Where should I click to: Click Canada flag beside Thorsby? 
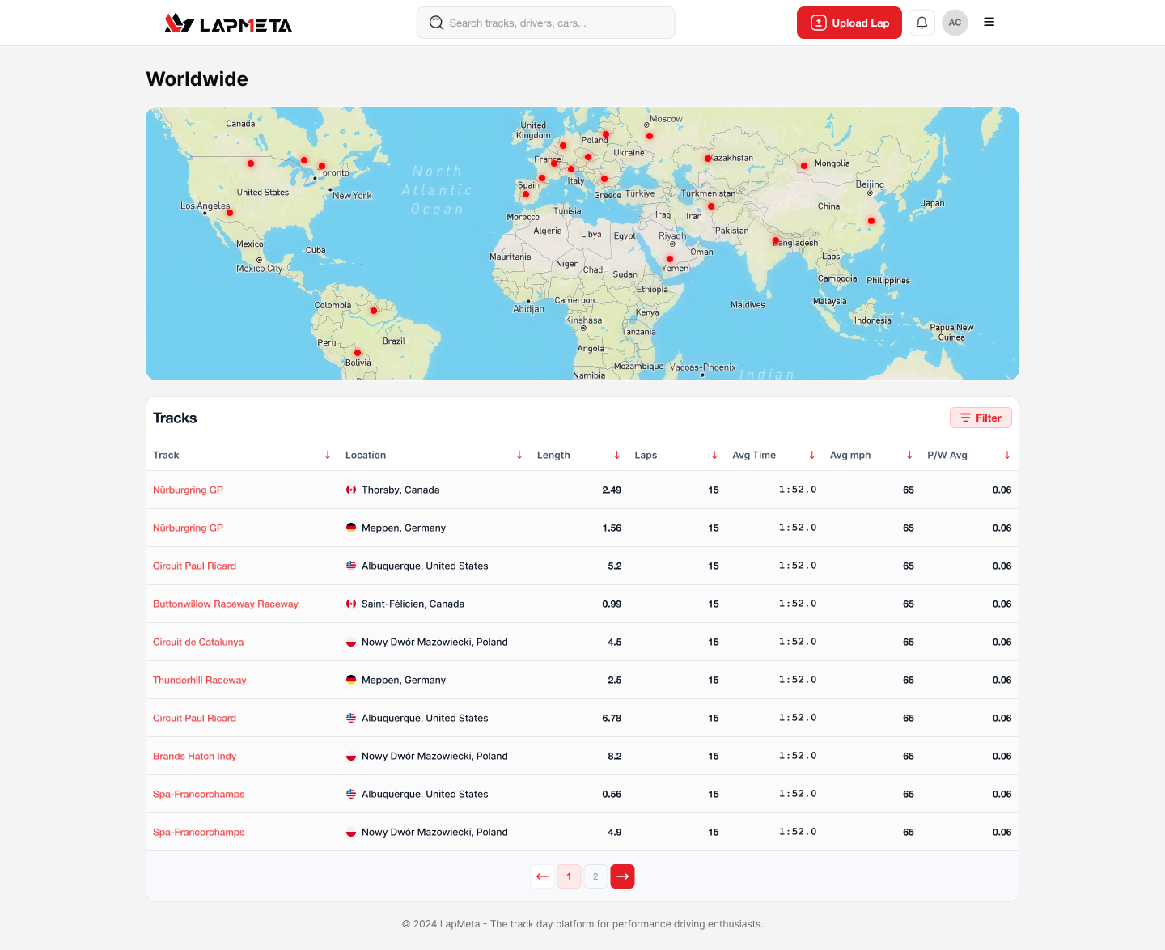tap(351, 490)
